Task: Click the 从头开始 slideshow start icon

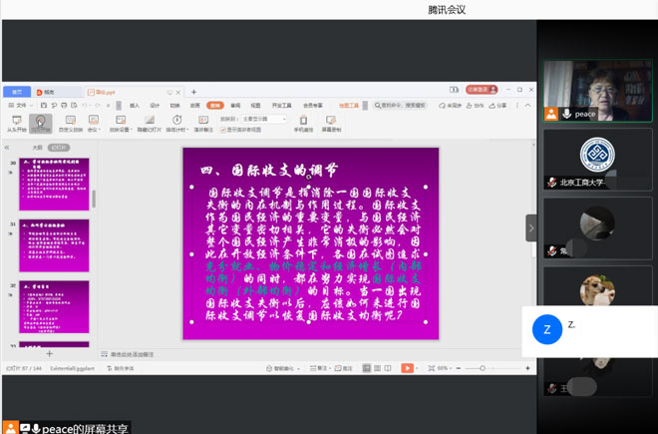Action: pos(16,123)
